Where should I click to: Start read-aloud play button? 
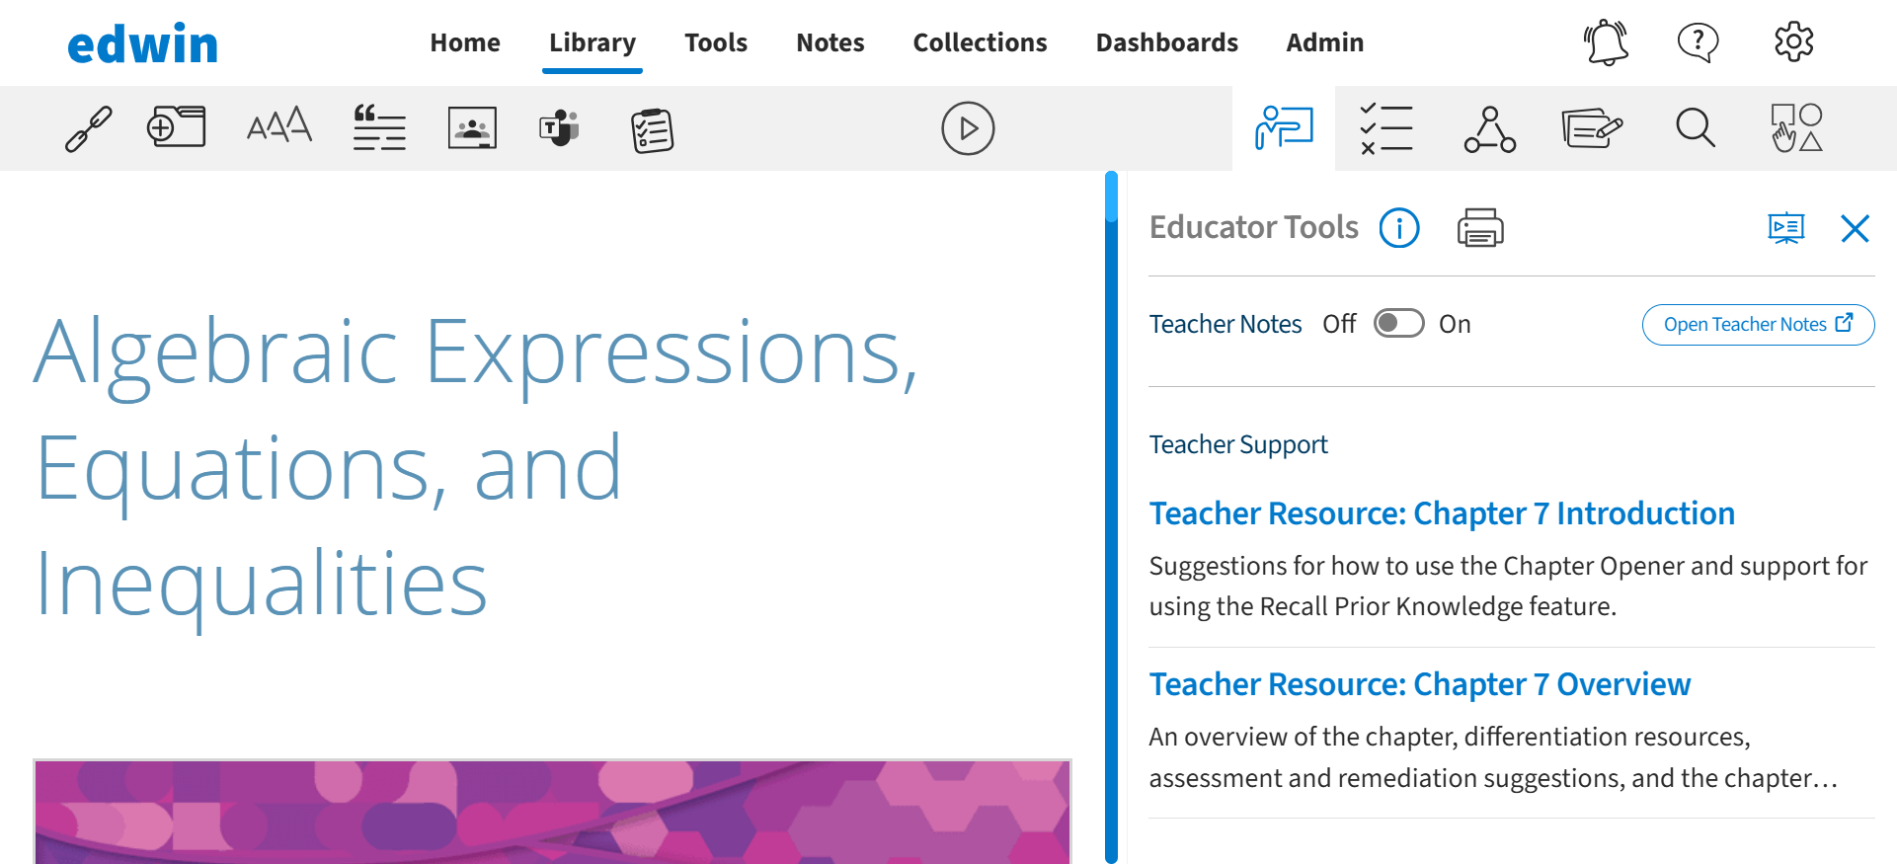pos(968,128)
